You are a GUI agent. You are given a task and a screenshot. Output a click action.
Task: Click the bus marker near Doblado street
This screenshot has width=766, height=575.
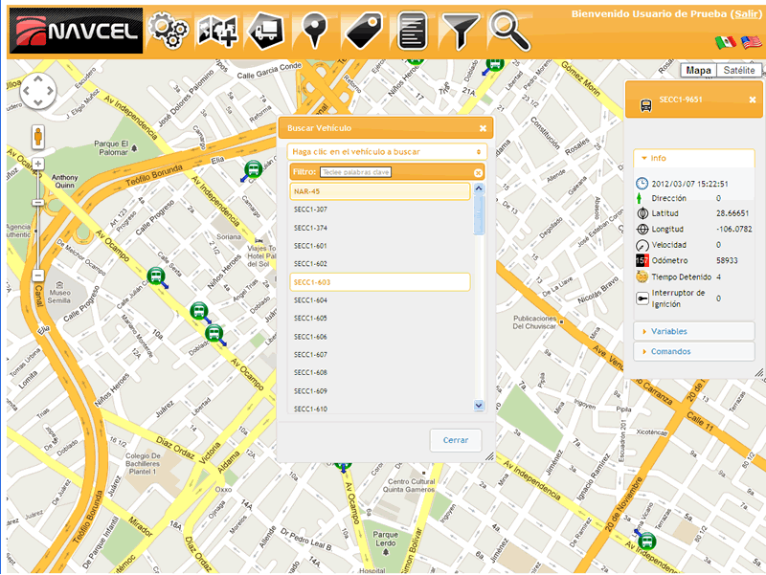(x=214, y=333)
